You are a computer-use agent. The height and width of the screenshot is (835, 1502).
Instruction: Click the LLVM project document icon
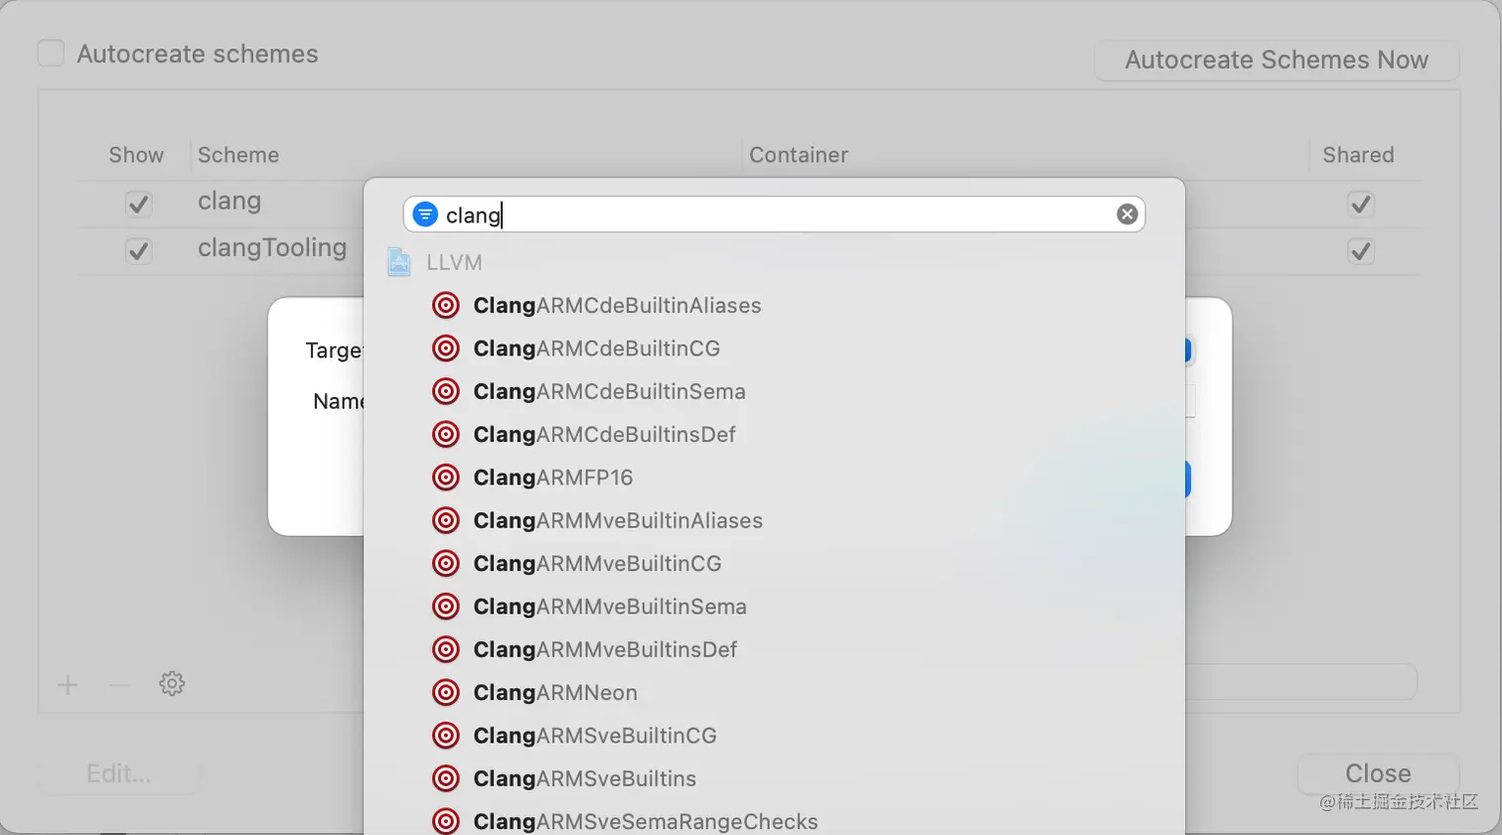397,262
